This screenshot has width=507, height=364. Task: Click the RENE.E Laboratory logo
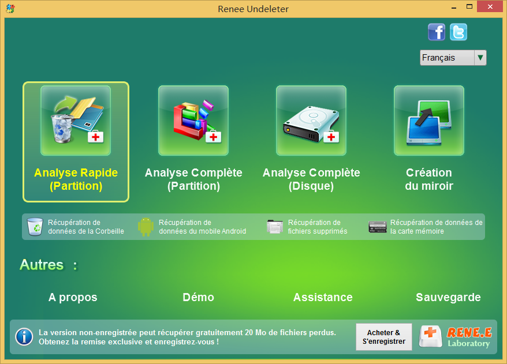click(469, 337)
